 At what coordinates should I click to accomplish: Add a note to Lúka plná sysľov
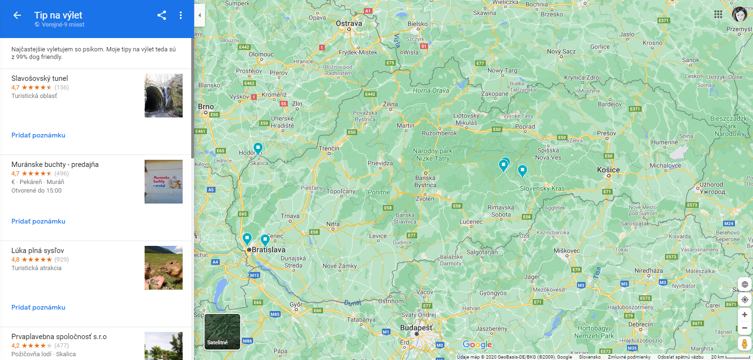39,307
